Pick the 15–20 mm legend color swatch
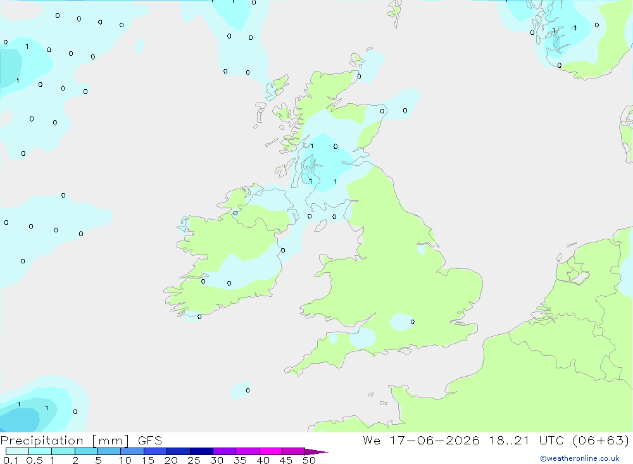The width and height of the screenshot is (633, 464). pyautogui.click(x=156, y=451)
